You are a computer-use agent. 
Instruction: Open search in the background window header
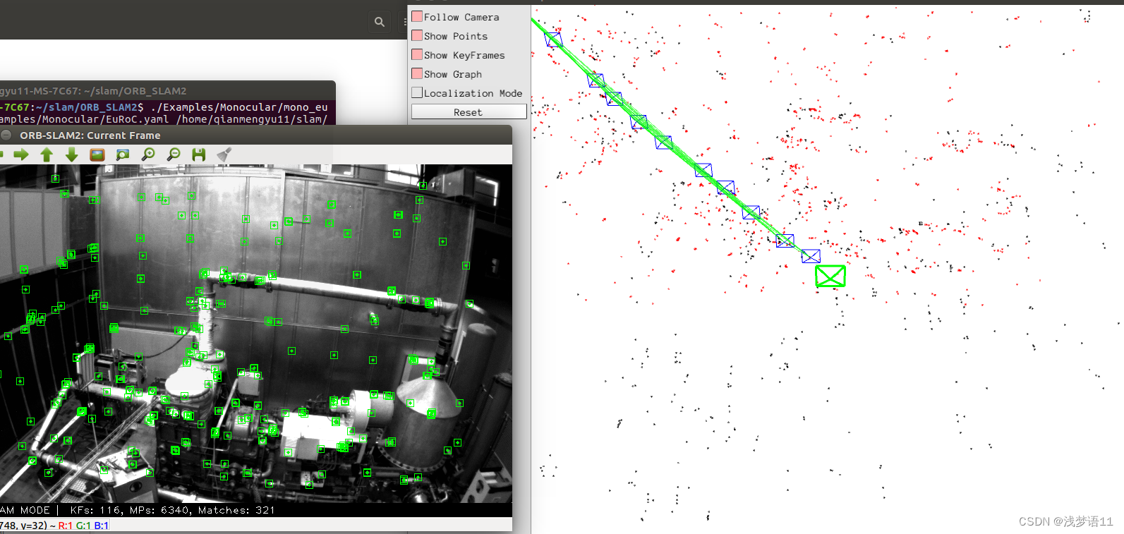pos(380,22)
